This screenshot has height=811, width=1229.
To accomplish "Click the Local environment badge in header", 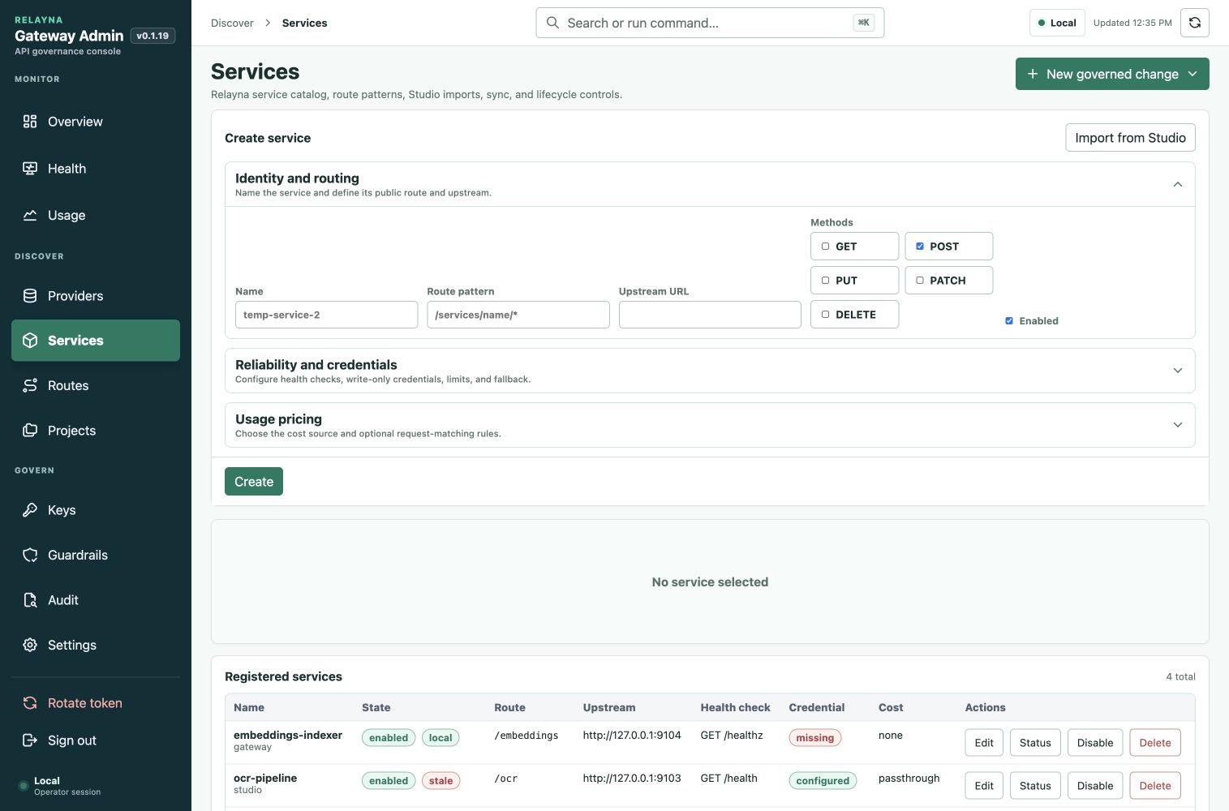I will pos(1057,23).
